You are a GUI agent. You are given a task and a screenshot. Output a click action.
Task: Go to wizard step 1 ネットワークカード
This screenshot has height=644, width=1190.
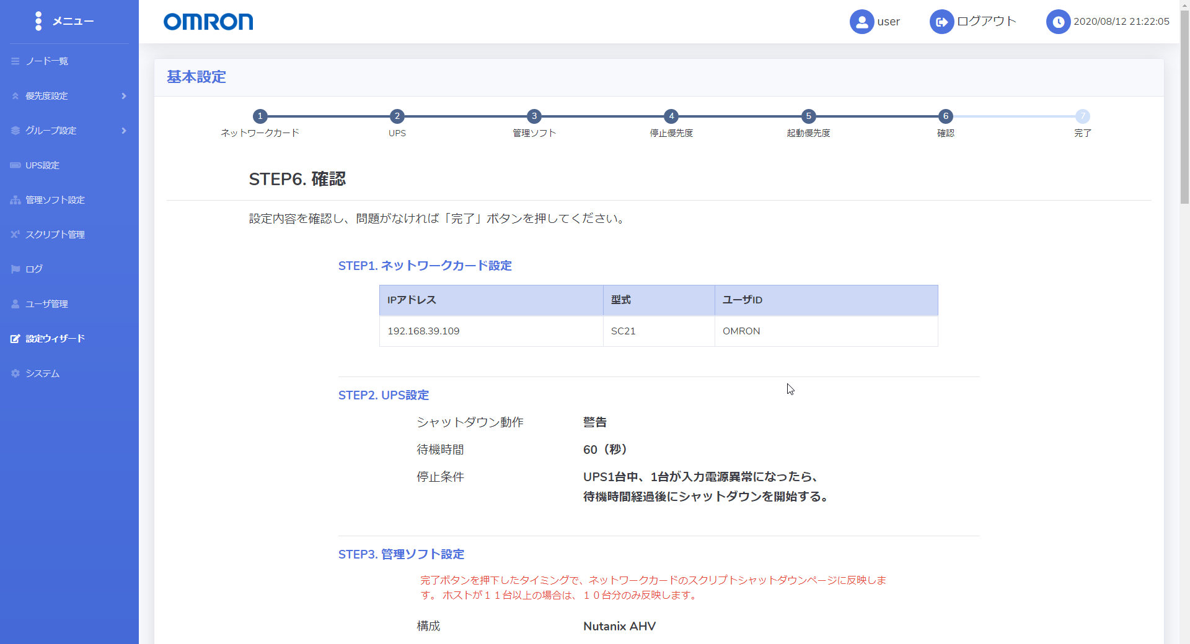coord(260,116)
